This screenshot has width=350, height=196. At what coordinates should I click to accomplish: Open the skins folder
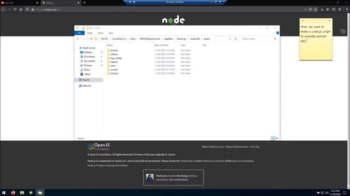[x=113, y=65]
